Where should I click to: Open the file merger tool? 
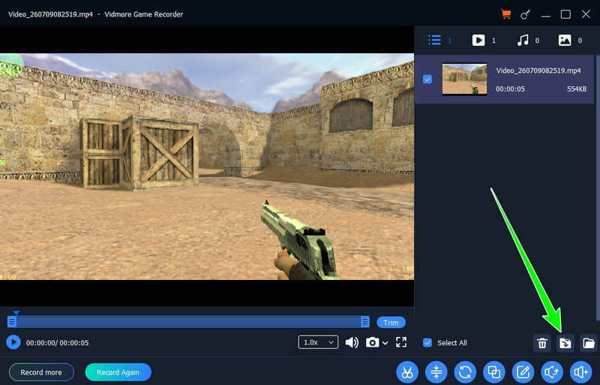click(x=494, y=372)
